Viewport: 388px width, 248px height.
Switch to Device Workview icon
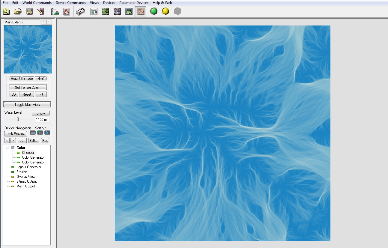click(x=94, y=12)
